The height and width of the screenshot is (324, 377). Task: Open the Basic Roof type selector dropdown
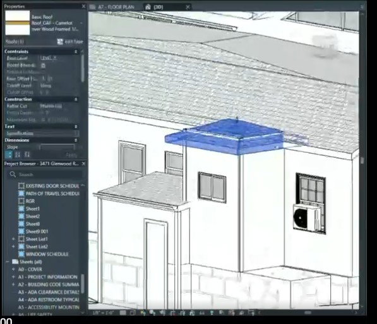pos(81,23)
